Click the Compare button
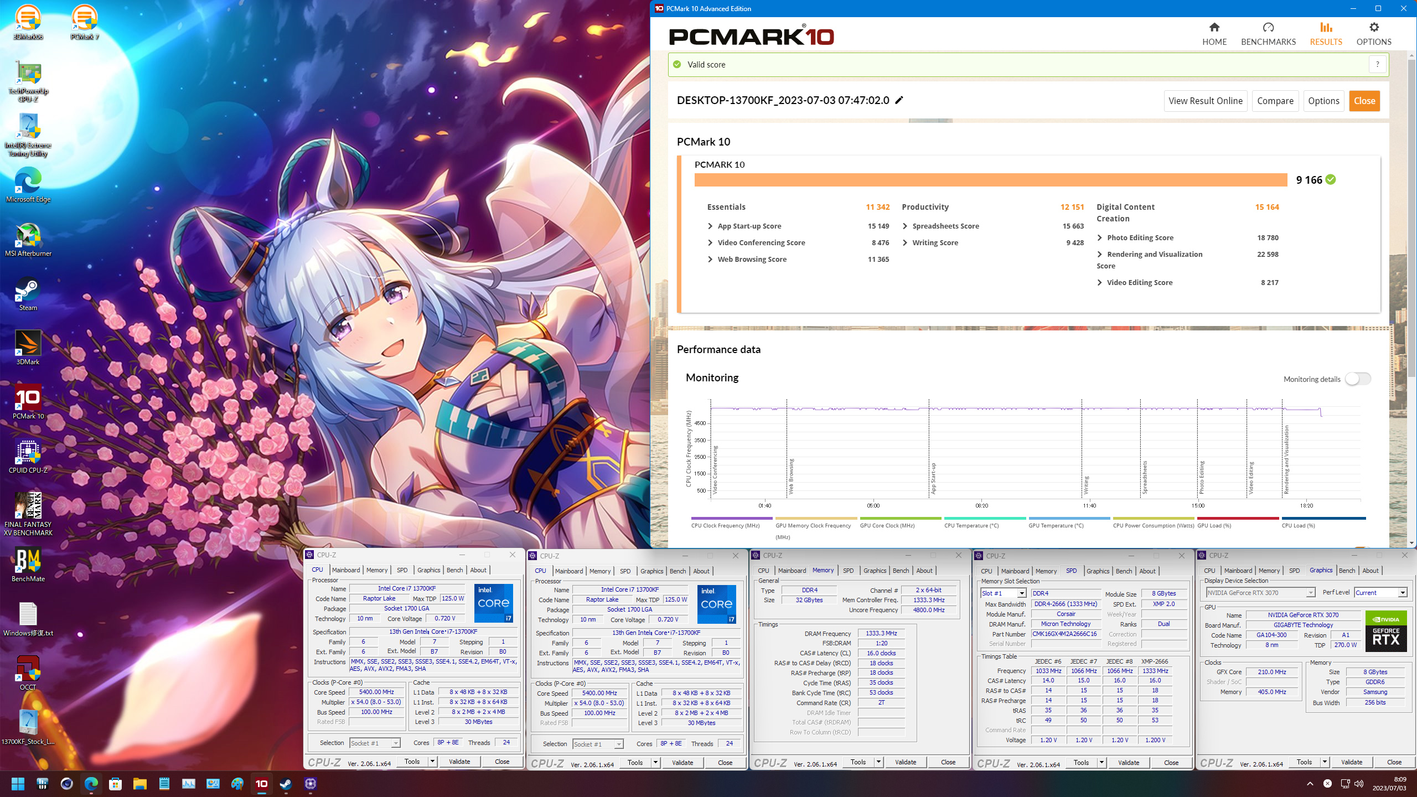Screen dimensions: 1417x797 point(1275,101)
